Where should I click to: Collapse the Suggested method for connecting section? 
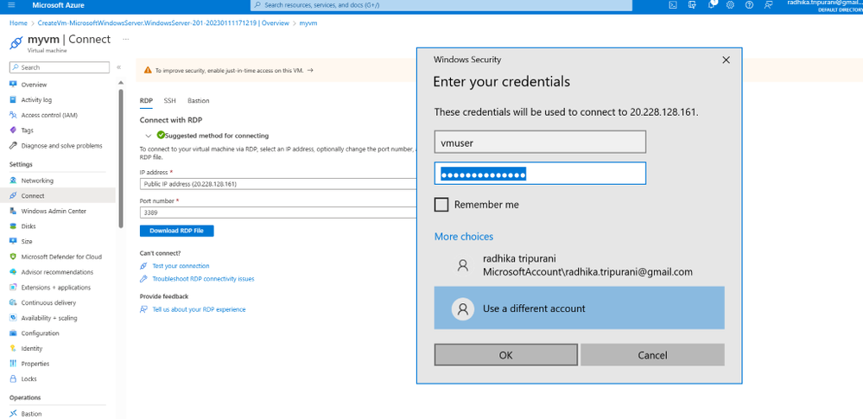[148, 136]
